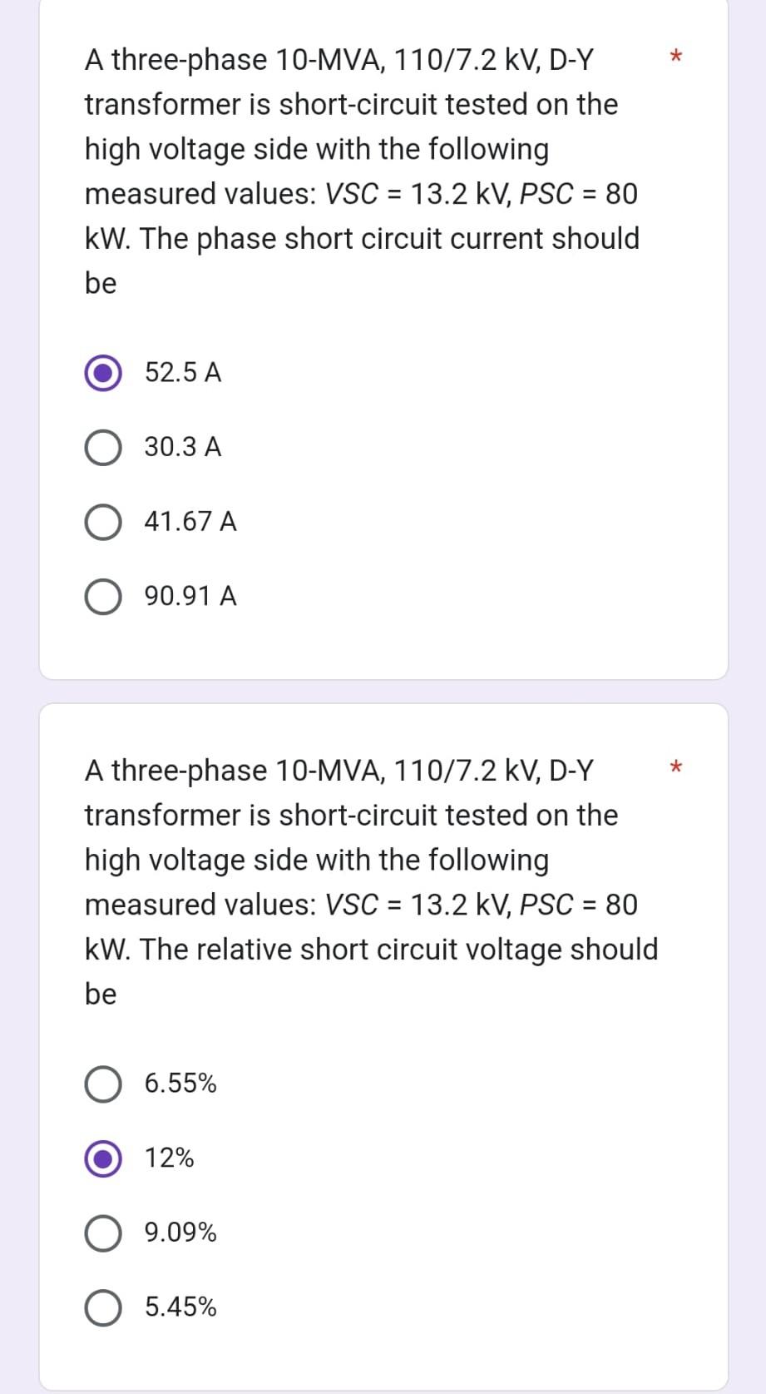Deselect the currently filled 52.5 A radio
The height and width of the screenshot is (1394, 766).
pyautogui.click(x=102, y=374)
